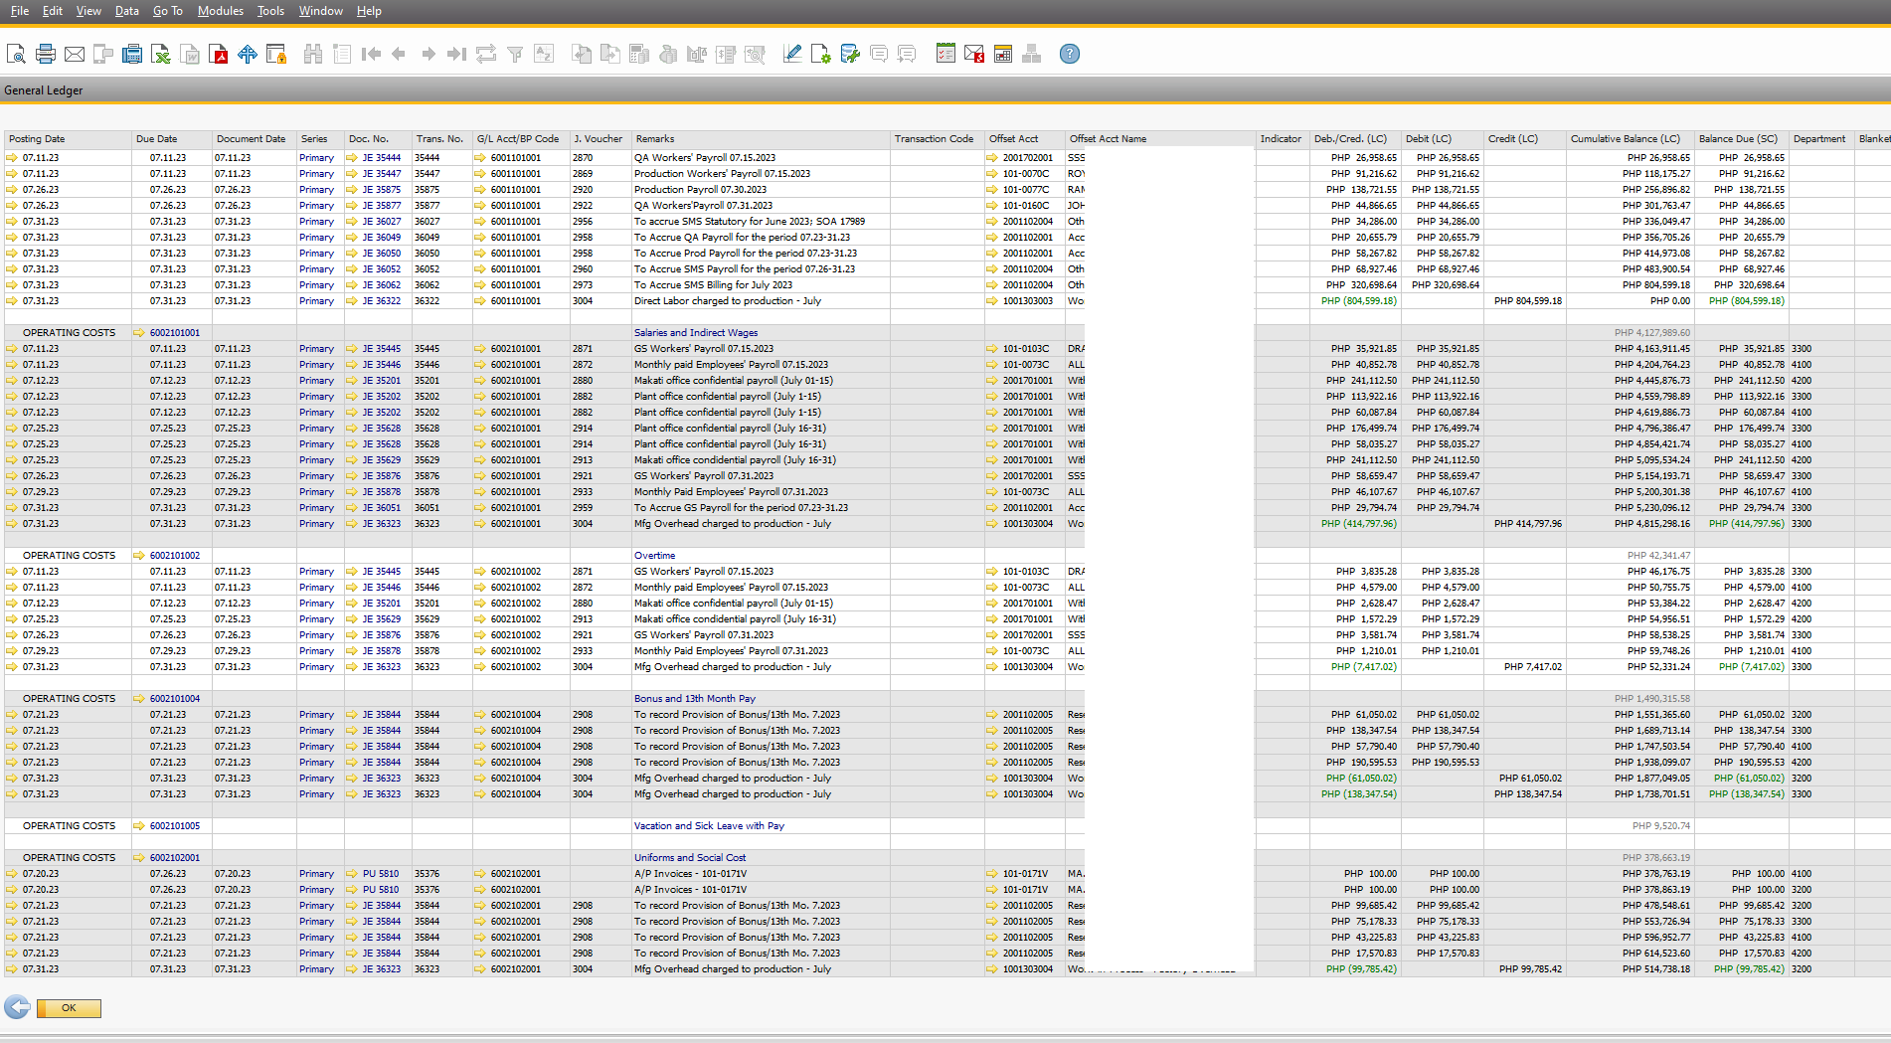Export to Word toolbar icon
This screenshot has width=1891, height=1043.
[x=190, y=54]
